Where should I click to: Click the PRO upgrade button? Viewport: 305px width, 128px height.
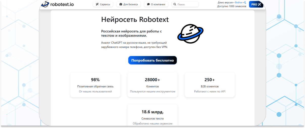click(256, 4)
